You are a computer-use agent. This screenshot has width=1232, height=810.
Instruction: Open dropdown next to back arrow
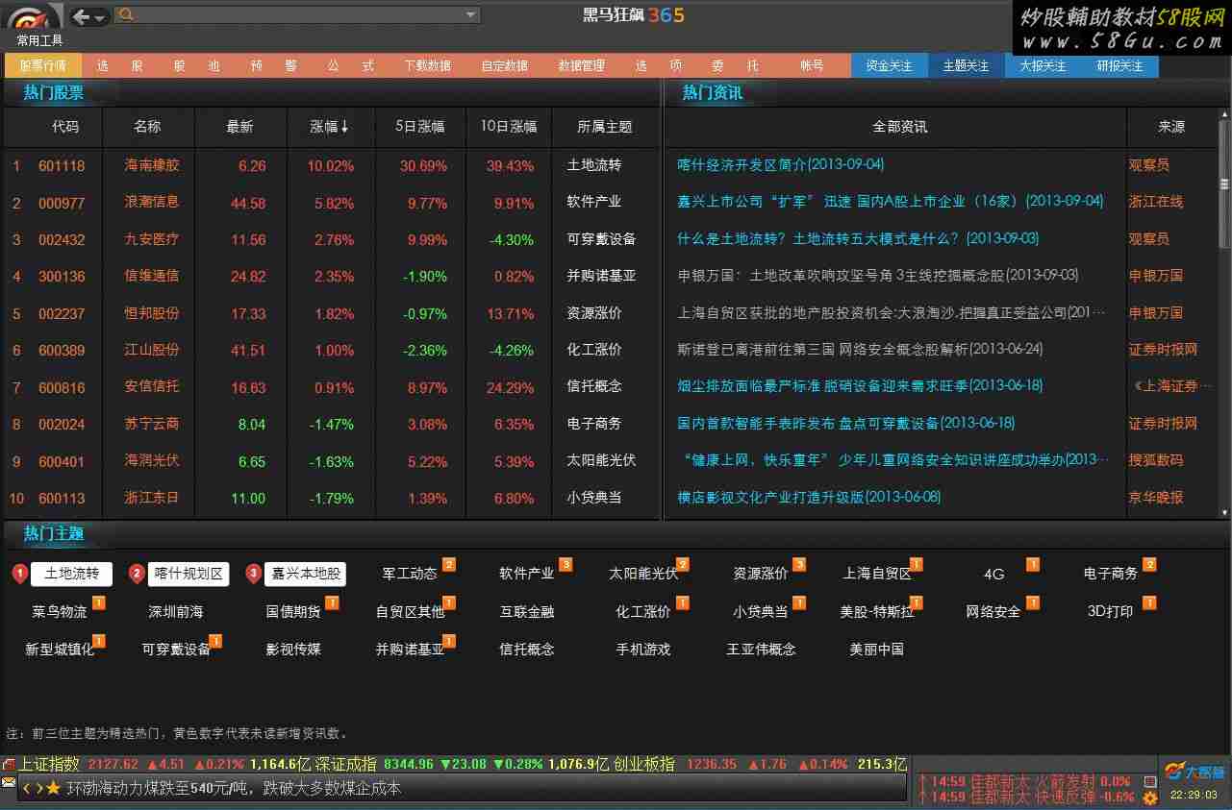(x=100, y=17)
